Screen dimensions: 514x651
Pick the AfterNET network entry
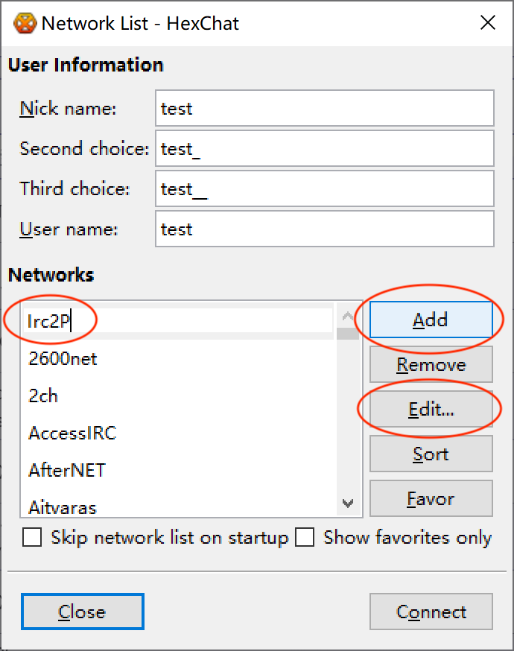point(67,471)
